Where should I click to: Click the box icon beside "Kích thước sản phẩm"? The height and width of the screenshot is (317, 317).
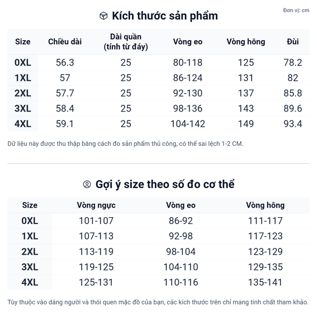pyautogui.click(x=104, y=16)
